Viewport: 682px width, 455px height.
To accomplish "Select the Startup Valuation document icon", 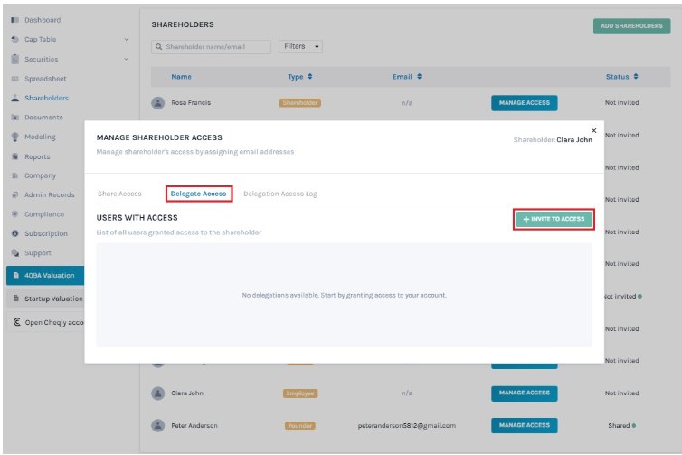I will point(16,299).
